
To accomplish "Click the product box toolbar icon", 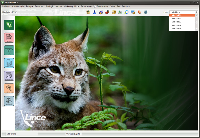I will pos(88,12).
